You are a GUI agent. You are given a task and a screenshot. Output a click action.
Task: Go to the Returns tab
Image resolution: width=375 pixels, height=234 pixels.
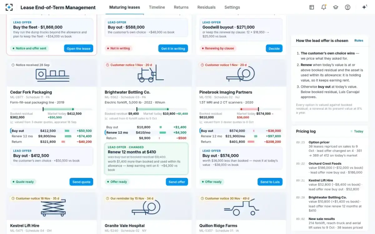click(x=181, y=7)
